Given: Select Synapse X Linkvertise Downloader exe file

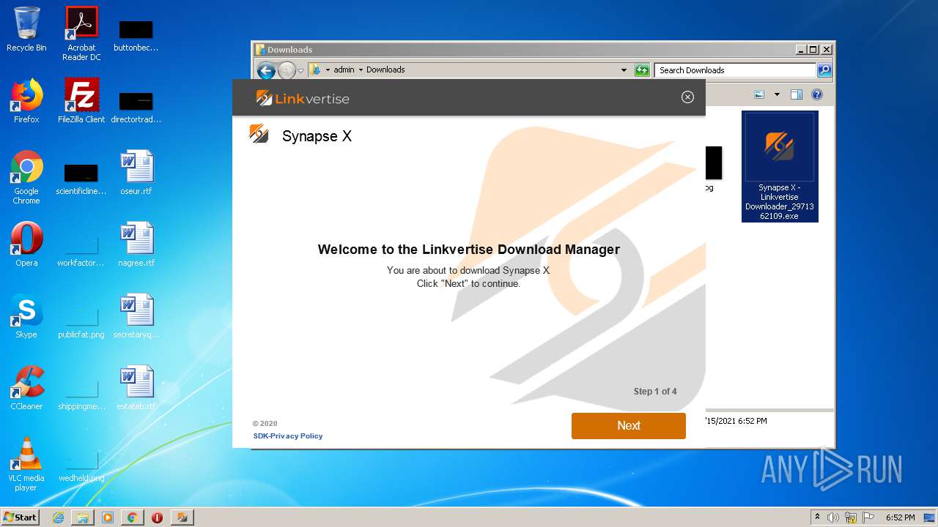Looking at the screenshot, I should tap(780, 167).
